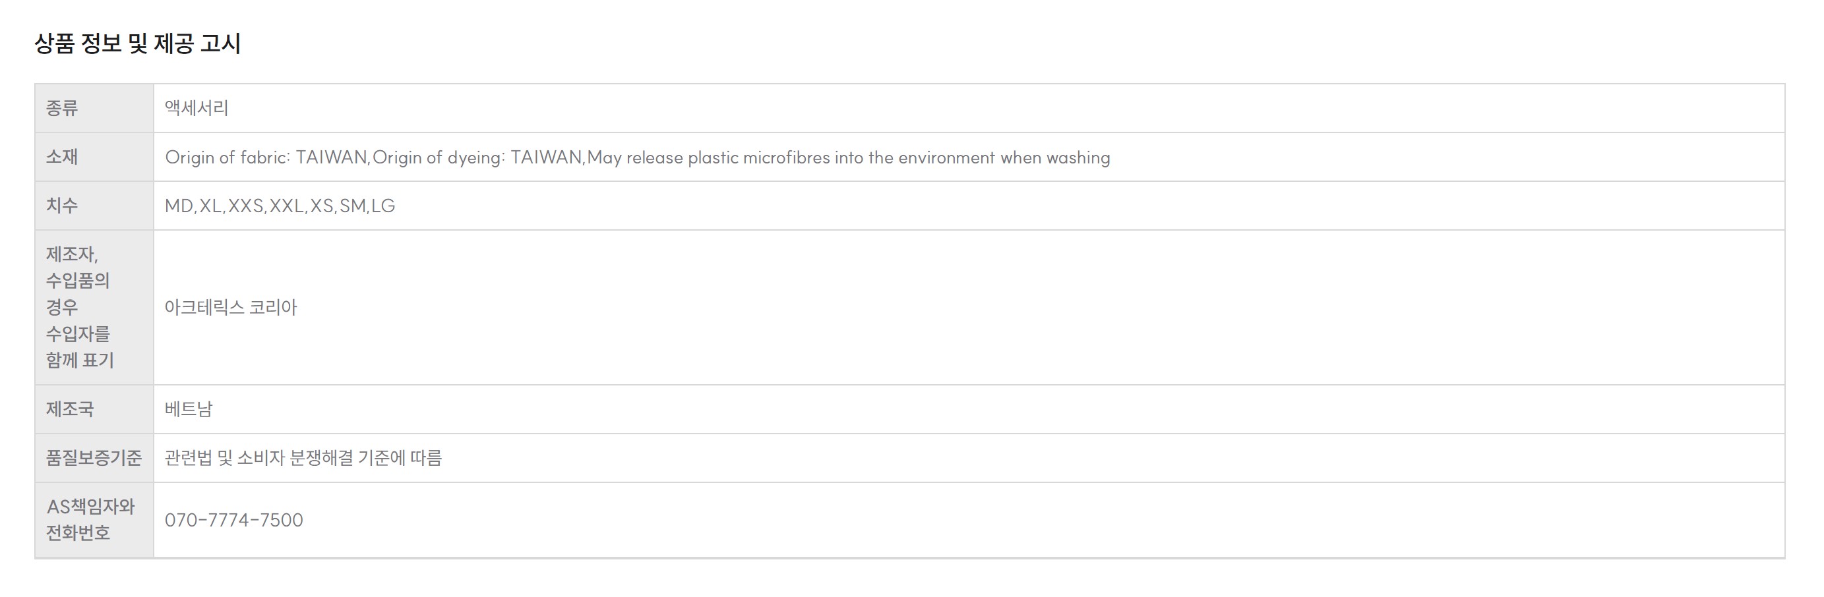Click the 함께 표기 label line
The height and width of the screenshot is (597, 1824).
(80, 360)
